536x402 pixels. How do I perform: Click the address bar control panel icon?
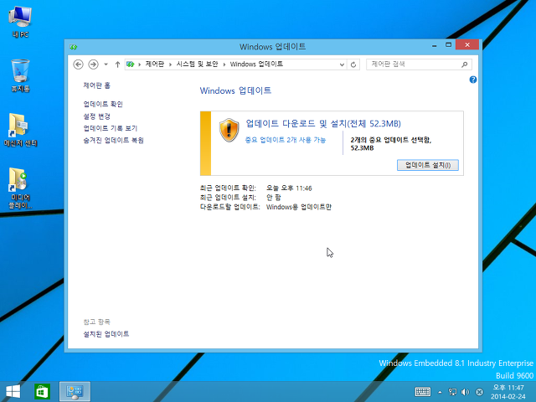[131, 64]
